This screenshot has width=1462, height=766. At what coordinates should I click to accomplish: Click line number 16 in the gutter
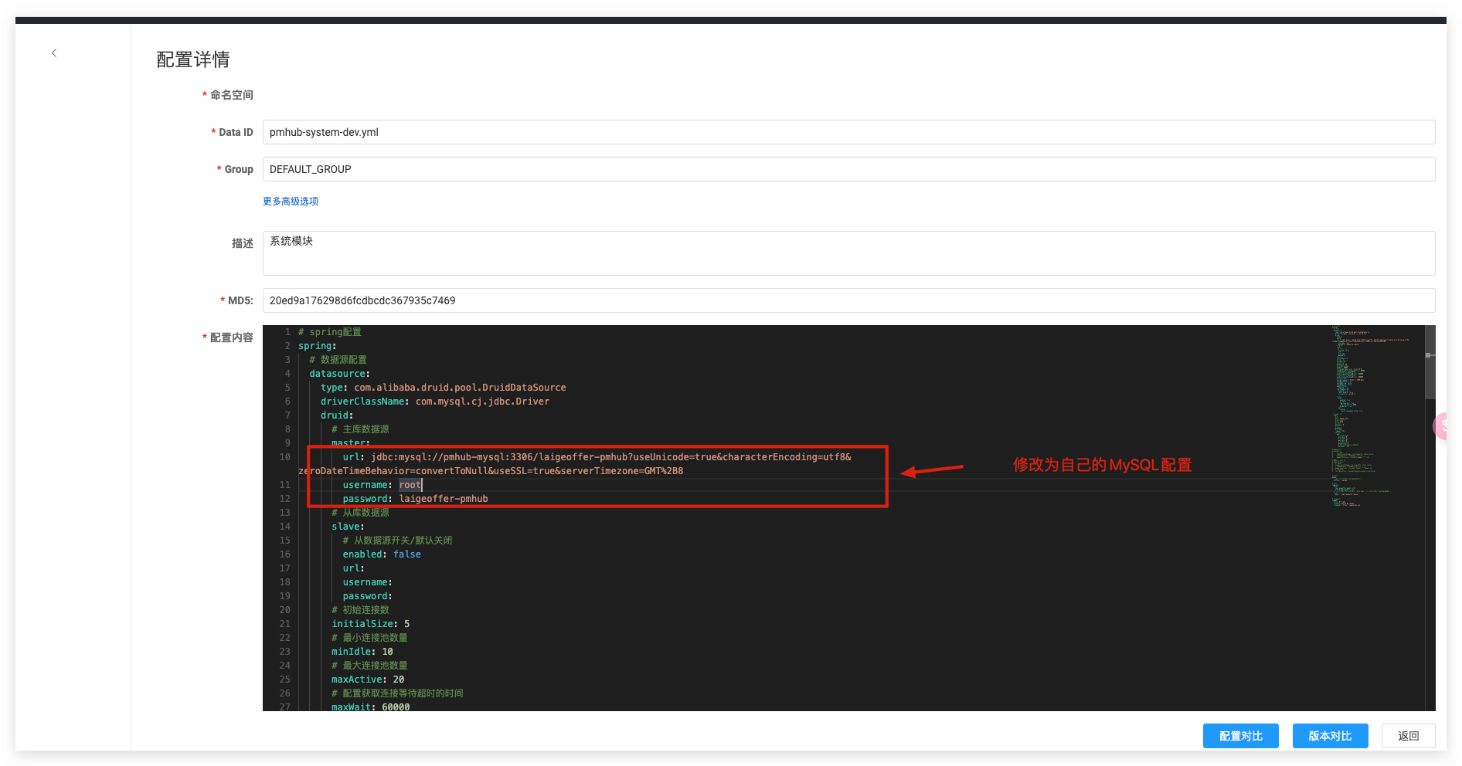pos(285,554)
